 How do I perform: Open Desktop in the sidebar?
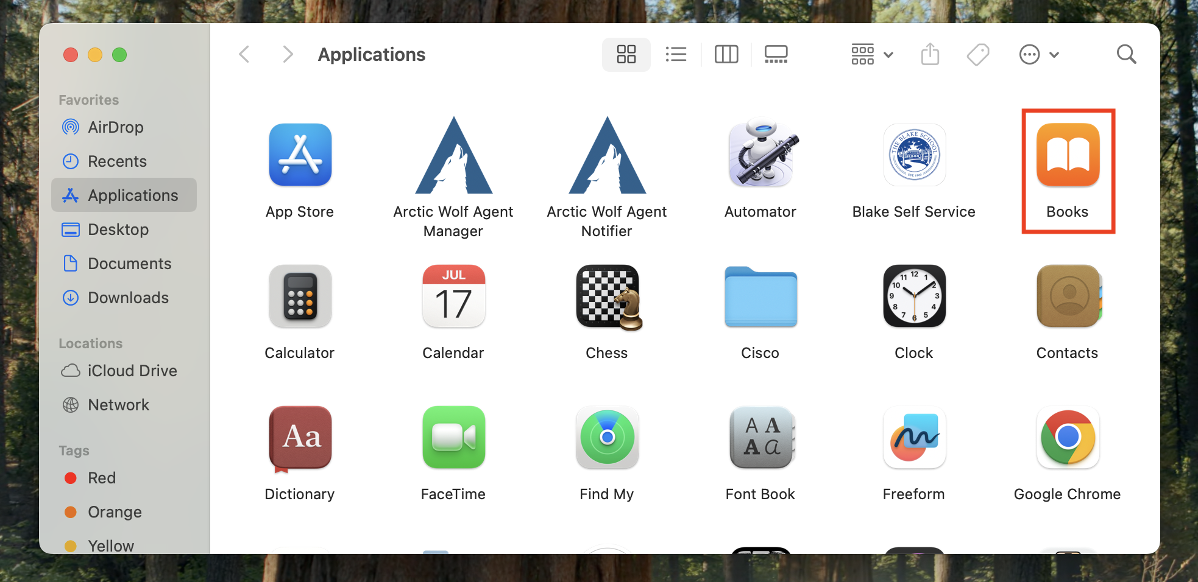point(124,229)
